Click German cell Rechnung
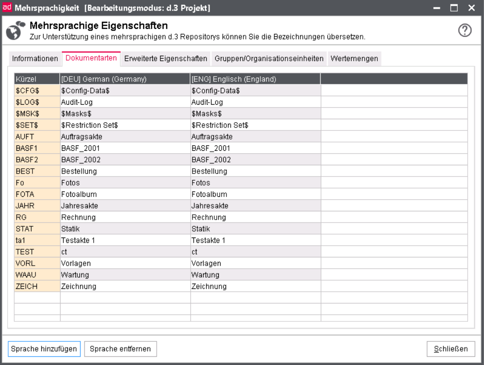Screen dimensions: 484x365 tap(125, 217)
